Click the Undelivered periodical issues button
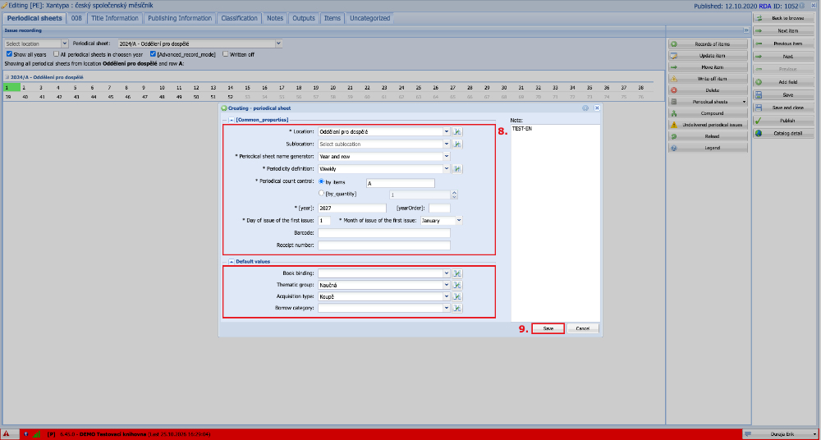Screen dimensions: 821x440 click(708, 125)
